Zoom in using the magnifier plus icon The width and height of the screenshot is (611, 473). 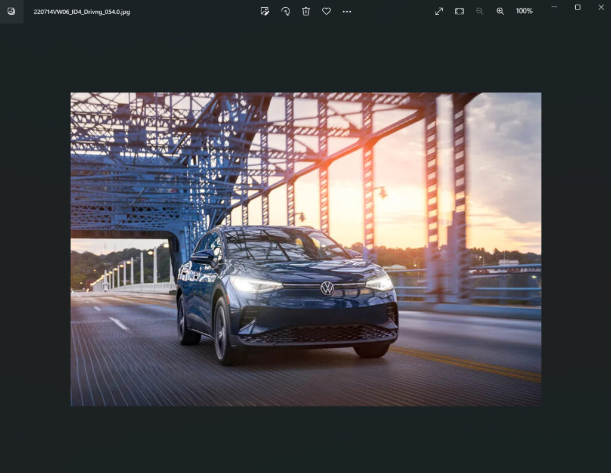[501, 11]
